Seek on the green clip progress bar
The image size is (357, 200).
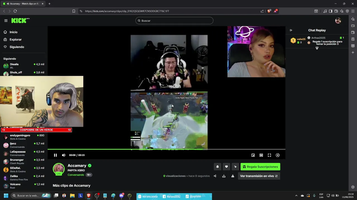tap(166, 149)
